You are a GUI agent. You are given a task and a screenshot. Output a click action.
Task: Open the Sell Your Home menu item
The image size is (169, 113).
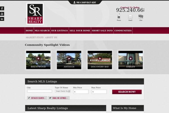[80, 31]
